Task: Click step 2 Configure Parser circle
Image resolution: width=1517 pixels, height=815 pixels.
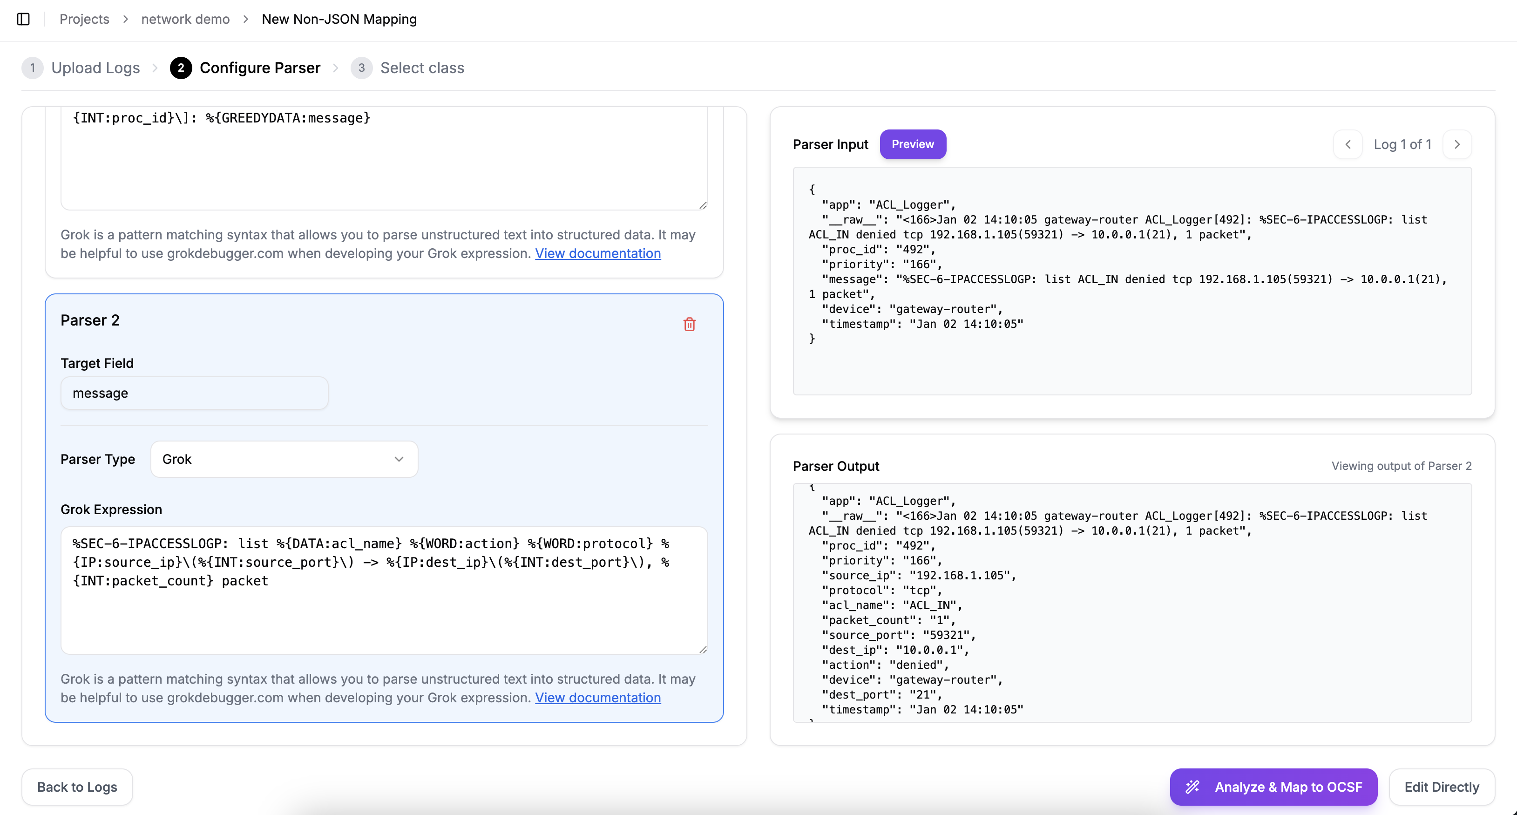Action: tap(181, 68)
